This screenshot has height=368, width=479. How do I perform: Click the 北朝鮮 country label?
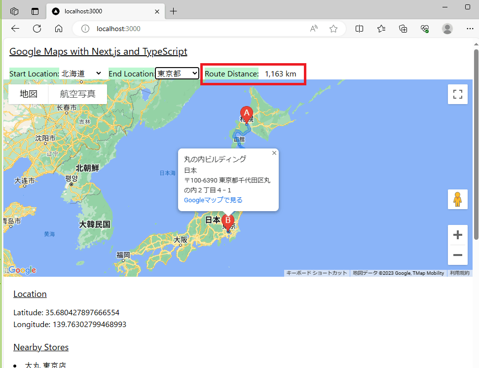87,168
